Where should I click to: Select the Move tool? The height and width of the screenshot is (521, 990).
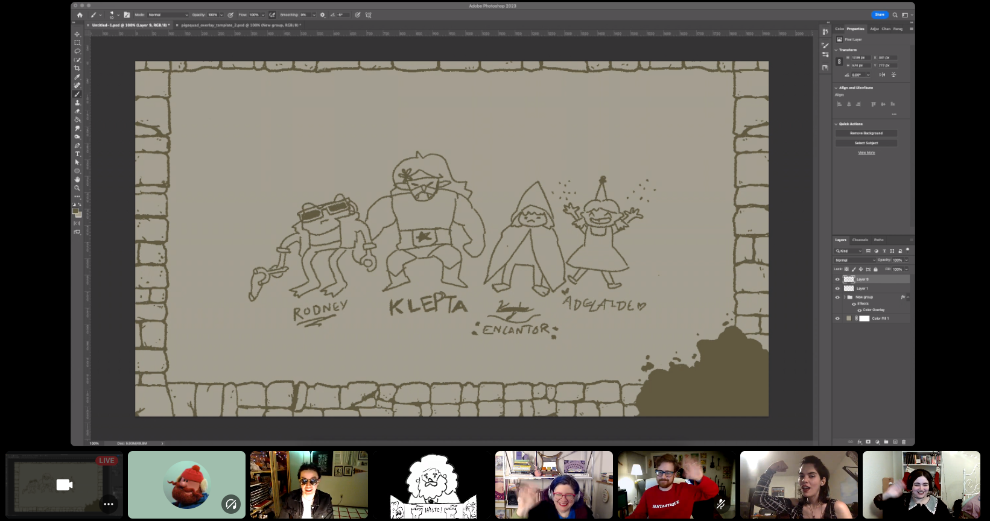(x=77, y=34)
